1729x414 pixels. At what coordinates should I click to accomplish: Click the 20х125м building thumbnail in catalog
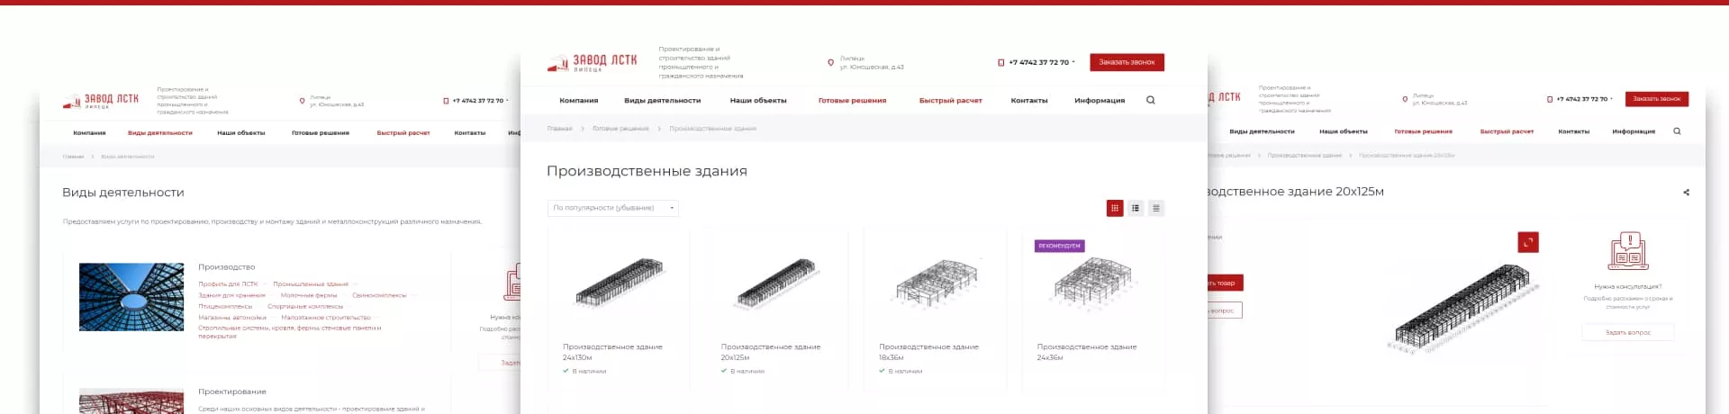coord(776,284)
